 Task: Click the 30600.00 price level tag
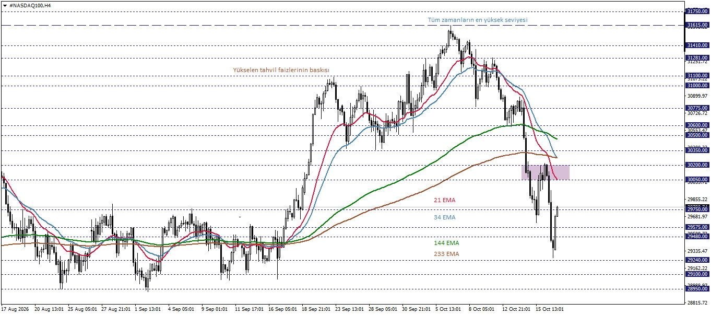coord(697,125)
